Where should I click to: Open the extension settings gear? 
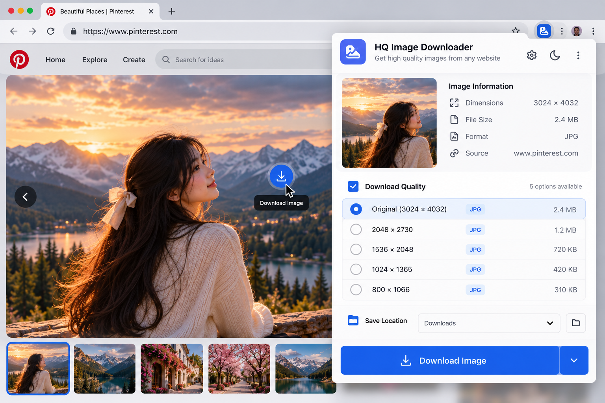tap(532, 55)
